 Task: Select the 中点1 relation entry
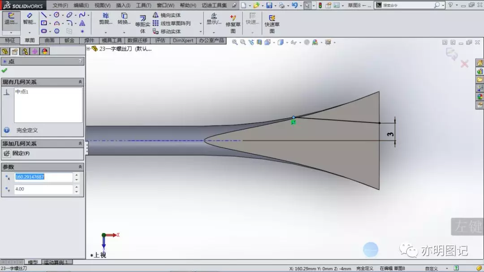(x=22, y=92)
